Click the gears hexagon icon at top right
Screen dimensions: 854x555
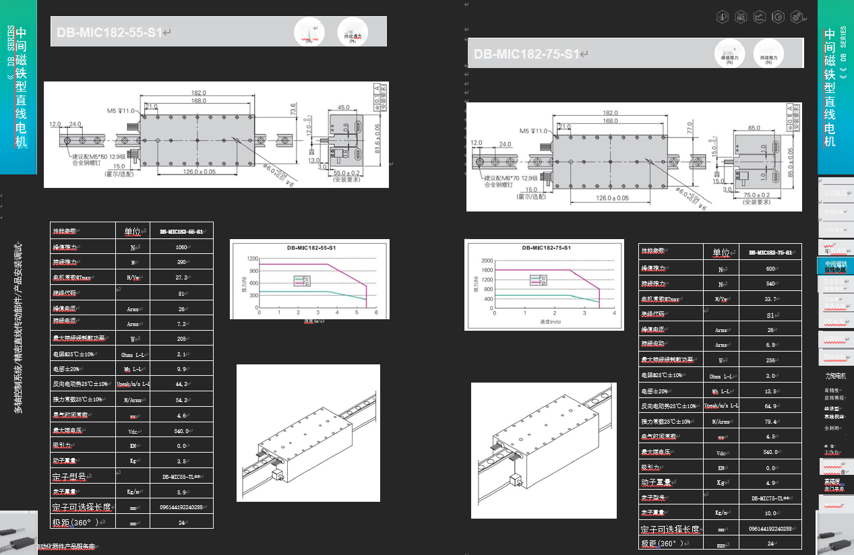797,16
